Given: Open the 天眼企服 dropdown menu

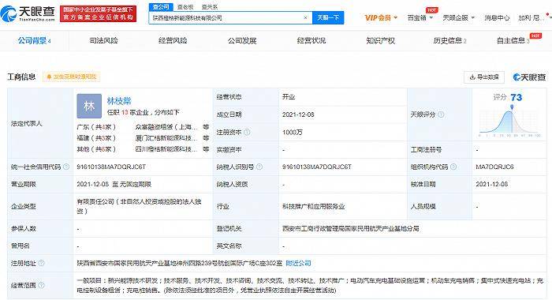Looking at the screenshot, I should tap(458, 17).
